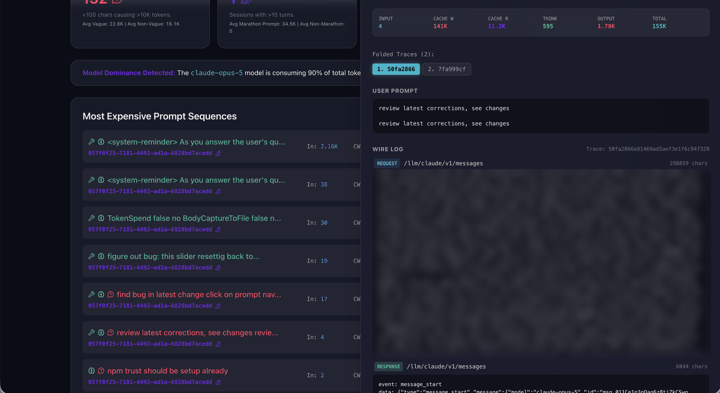Click the Most Expensive Prompt Sequences heading

pos(160,116)
